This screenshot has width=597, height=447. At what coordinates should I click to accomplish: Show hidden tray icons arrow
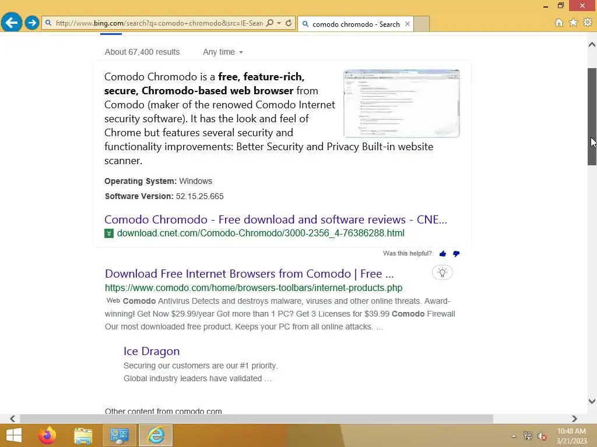click(514, 436)
